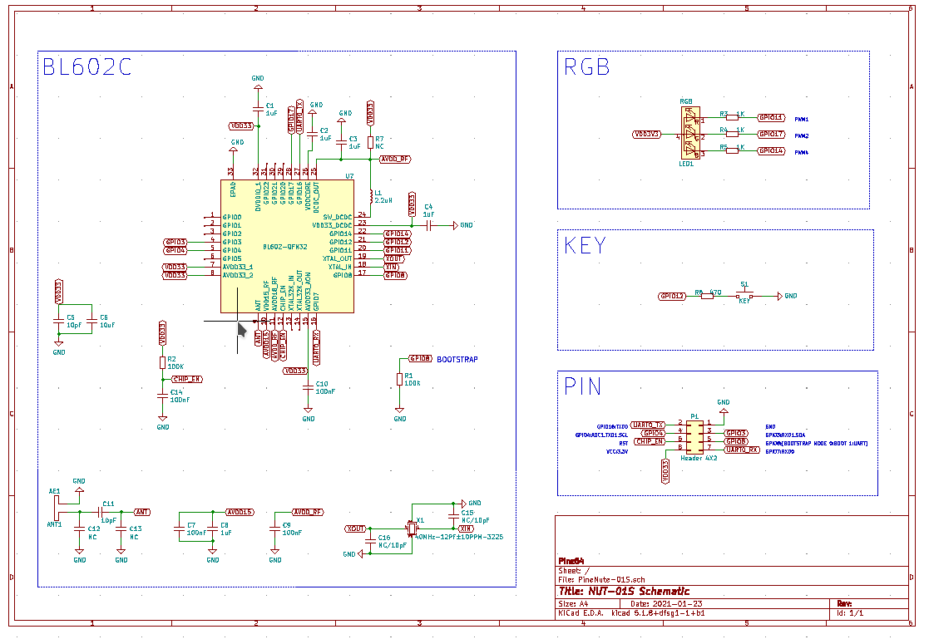929x639 pixels.
Task: Click the BOOTSTRAP annotation text
Action: 457,360
